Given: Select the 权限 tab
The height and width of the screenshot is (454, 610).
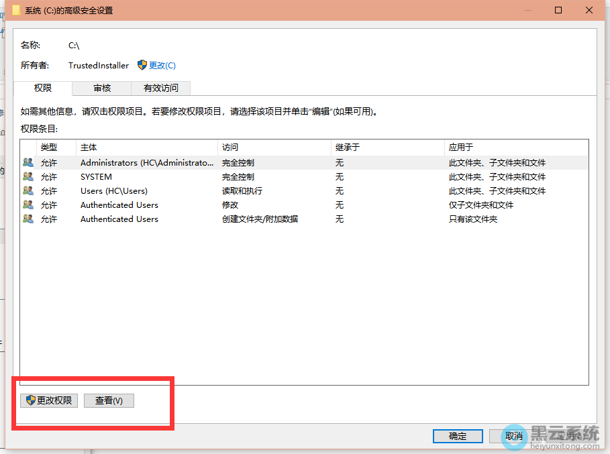Looking at the screenshot, I should tap(43, 88).
